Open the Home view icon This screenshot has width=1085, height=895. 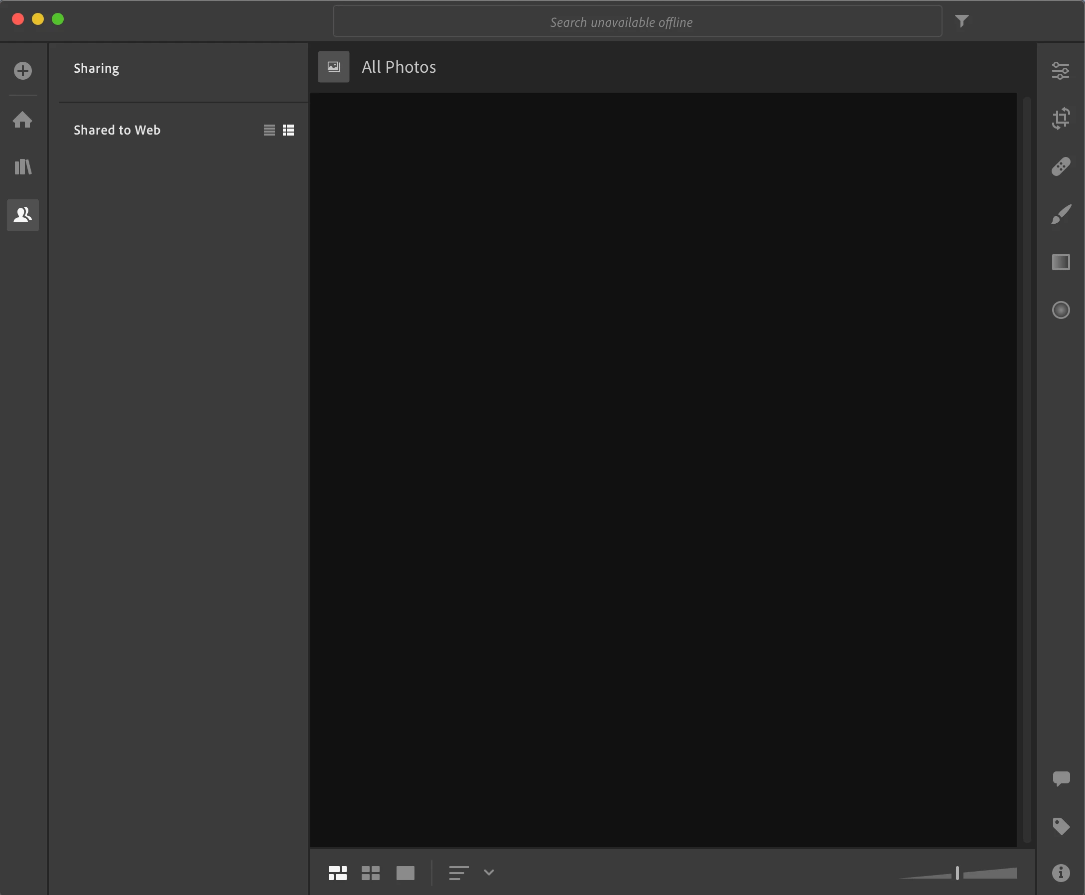tap(23, 120)
